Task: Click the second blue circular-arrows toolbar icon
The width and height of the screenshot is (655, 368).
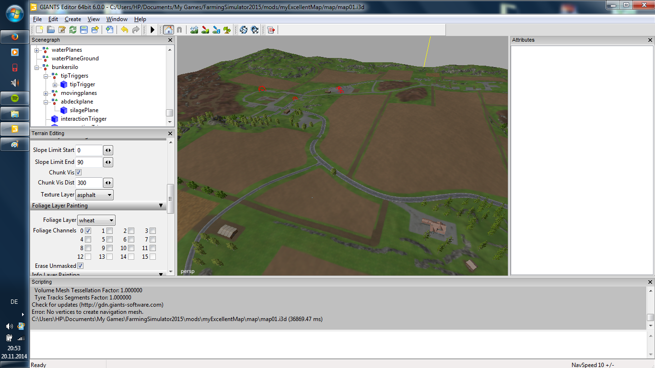Action: pos(255,30)
